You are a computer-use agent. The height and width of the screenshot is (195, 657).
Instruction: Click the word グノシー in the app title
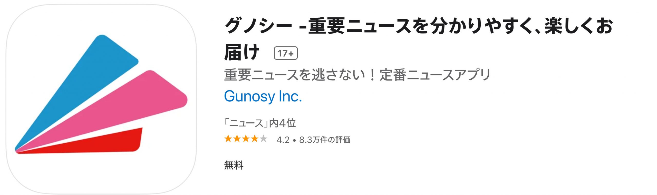[258, 26]
